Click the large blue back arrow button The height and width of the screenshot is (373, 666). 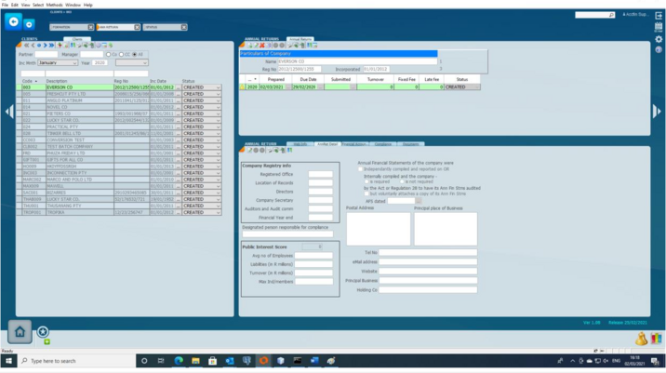[14, 22]
